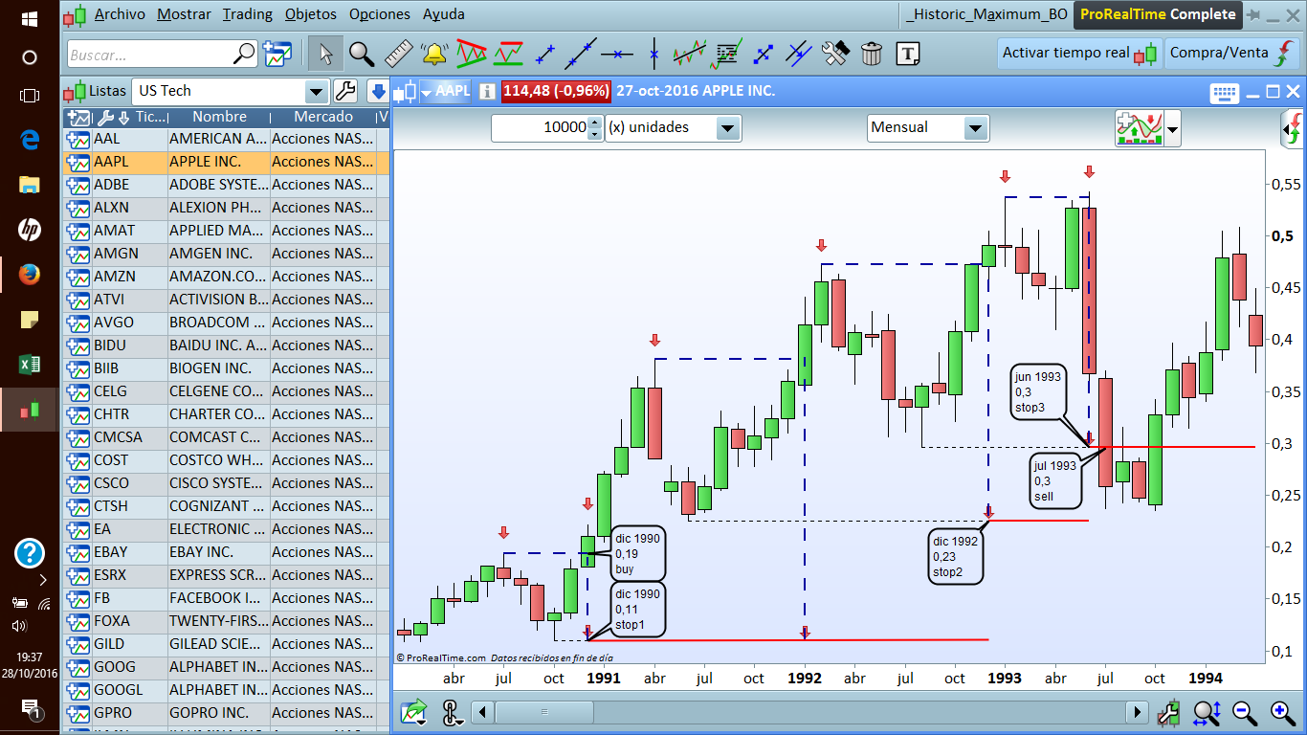Screen dimensions: 1307x735
Task: Click the scrollbar right arrow under chart
Action: [1137, 712]
